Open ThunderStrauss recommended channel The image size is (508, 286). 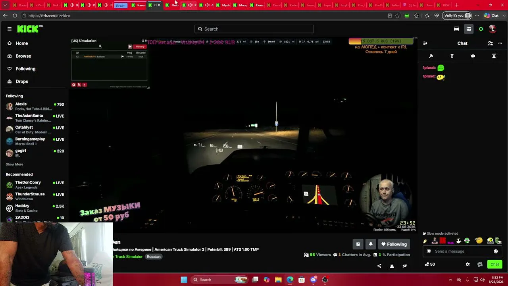[x=35, y=196]
